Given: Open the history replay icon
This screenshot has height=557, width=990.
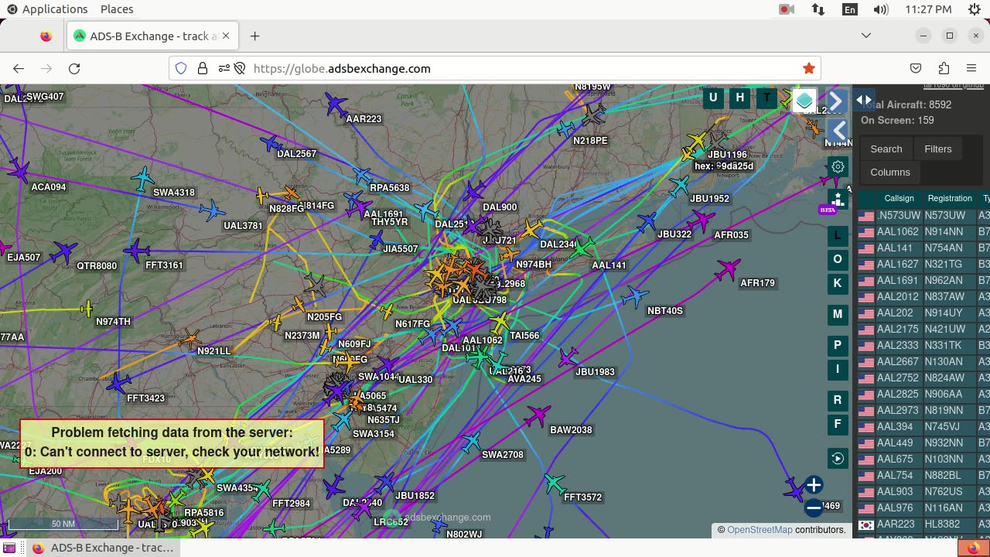Looking at the screenshot, I should 838,459.
